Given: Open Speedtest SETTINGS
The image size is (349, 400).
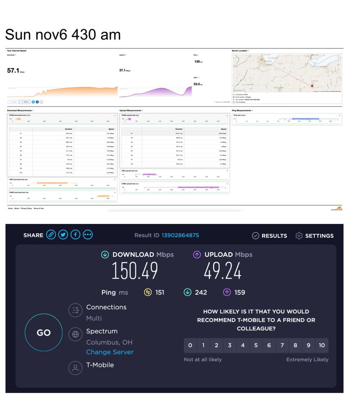Looking at the screenshot, I should [315, 236].
